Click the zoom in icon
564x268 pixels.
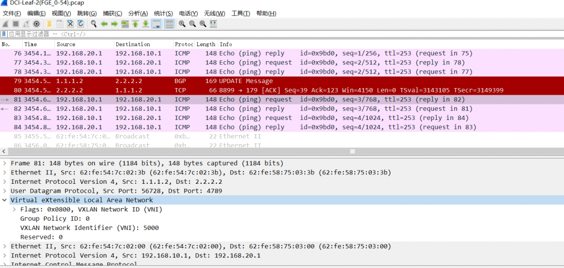[182, 24]
